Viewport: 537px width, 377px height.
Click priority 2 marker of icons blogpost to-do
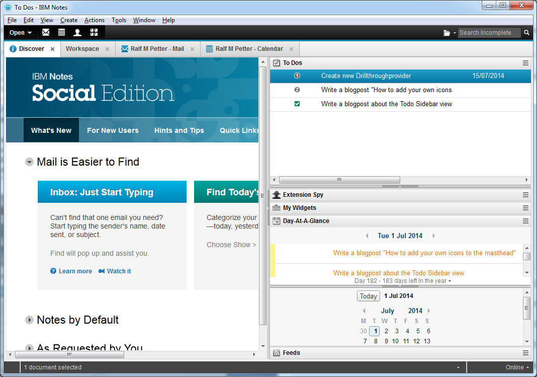[x=297, y=90]
